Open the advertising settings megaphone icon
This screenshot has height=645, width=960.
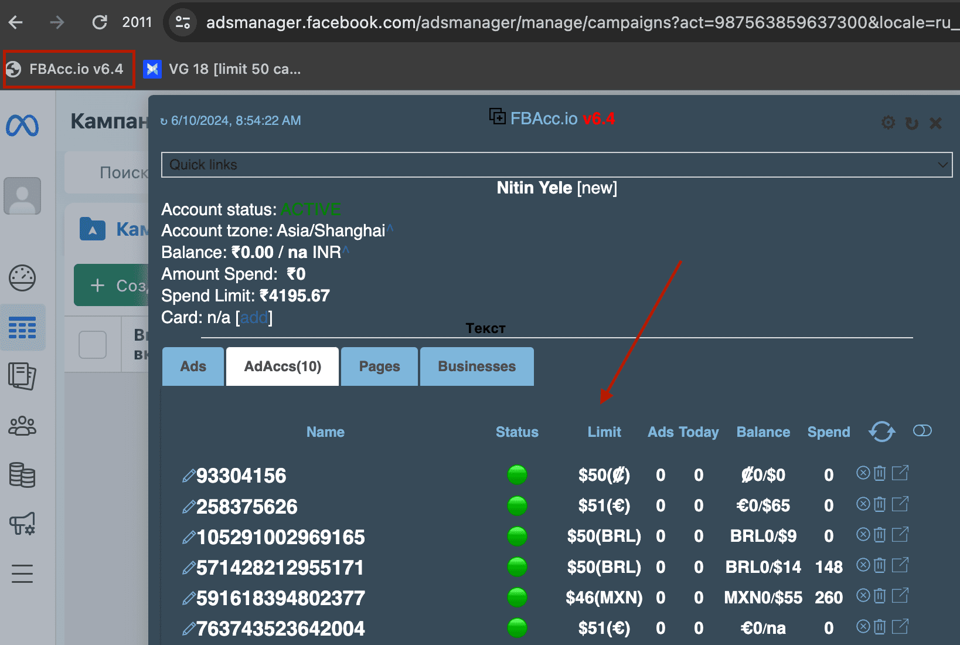coord(22,524)
